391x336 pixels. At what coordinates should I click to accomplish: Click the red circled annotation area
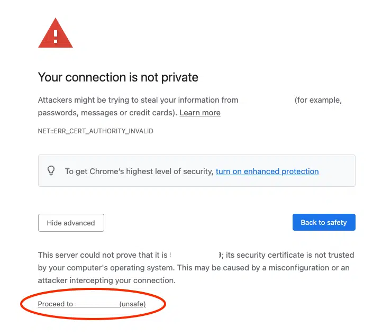93,304
